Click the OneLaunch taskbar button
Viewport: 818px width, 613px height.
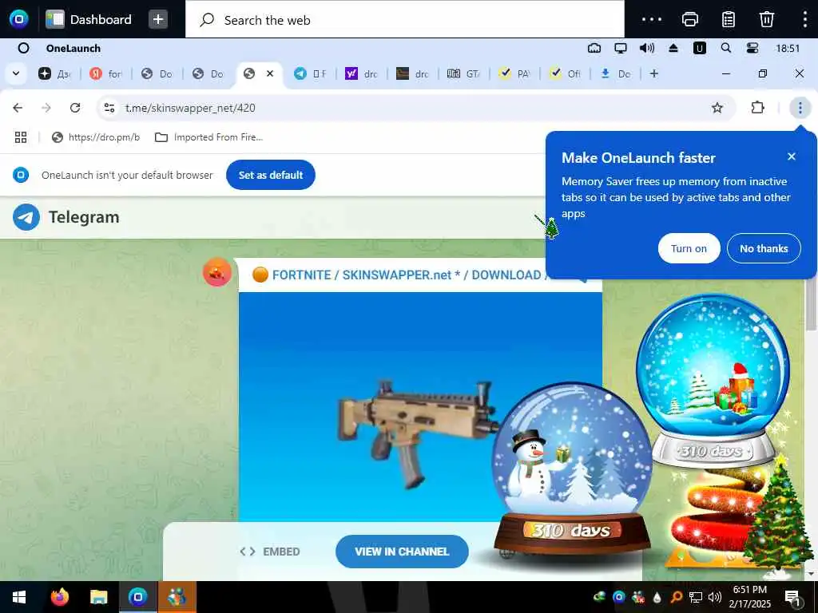tap(137, 597)
